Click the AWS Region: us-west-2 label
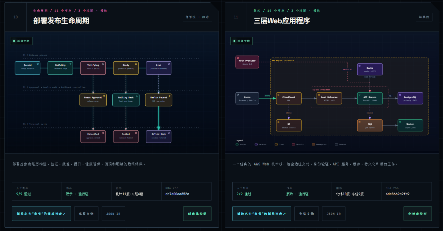Image resolution: width=443 pixels, height=231 pixels. tap(283, 61)
